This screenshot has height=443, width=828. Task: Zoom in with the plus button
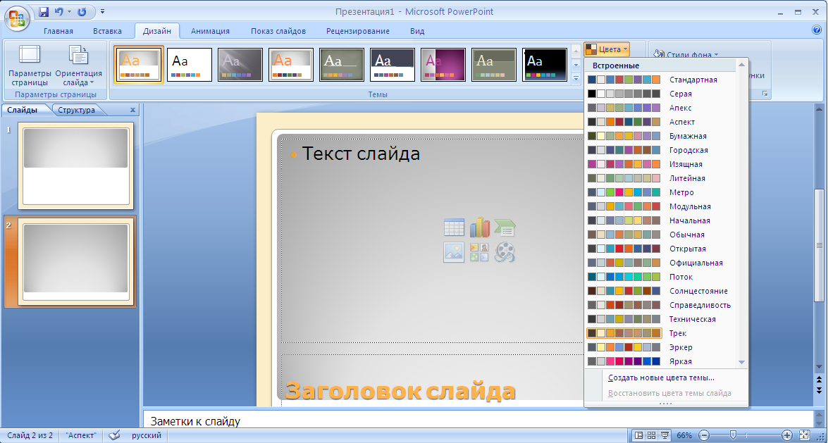(x=787, y=436)
